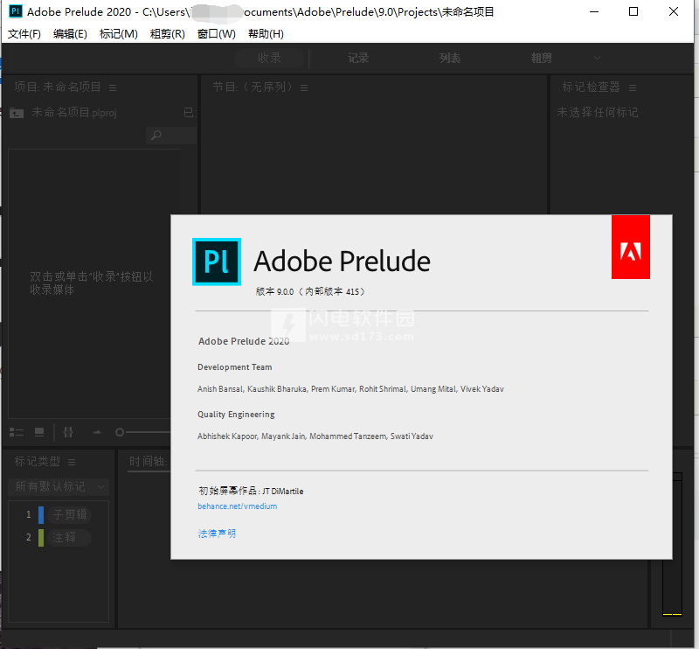Click the Adobe logo in About dialog

(630, 248)
